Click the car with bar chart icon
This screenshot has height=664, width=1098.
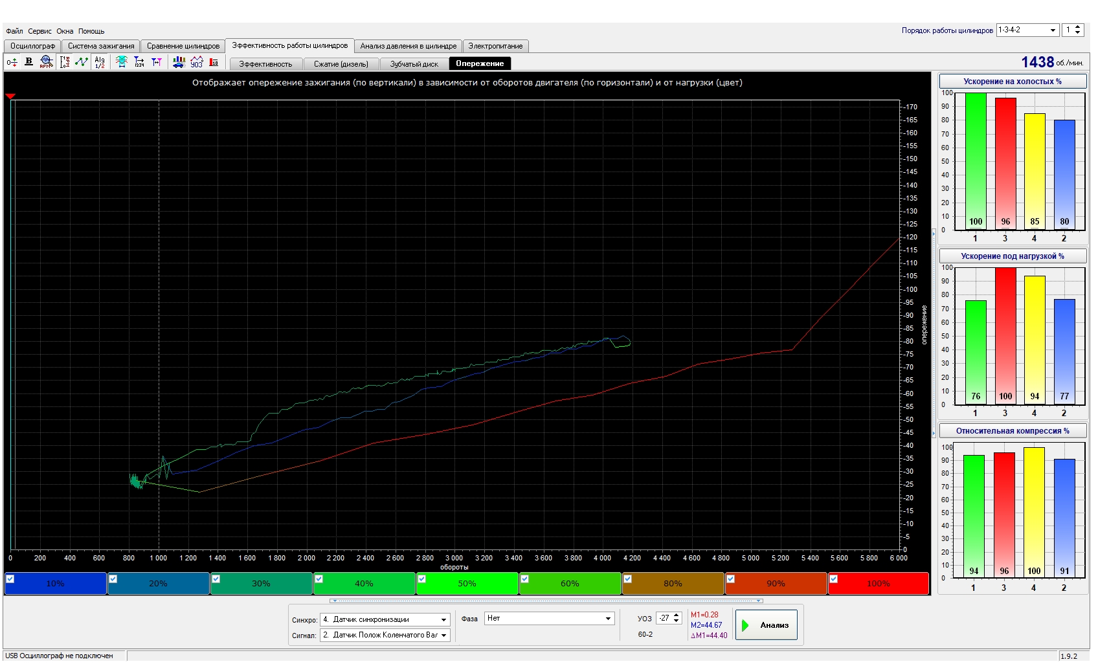pos(179,62)
